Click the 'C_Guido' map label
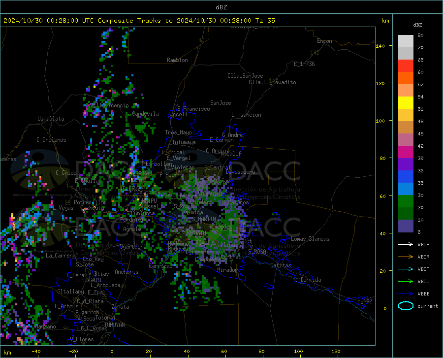This screenshot has height=358, width=443. 66,173
